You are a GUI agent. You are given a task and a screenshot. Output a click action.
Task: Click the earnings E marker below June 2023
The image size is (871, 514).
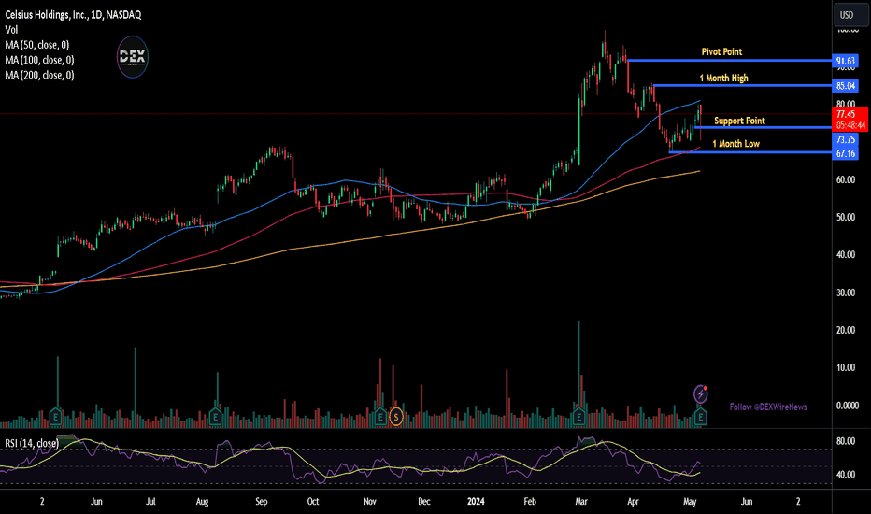click(x=55, y=416)
